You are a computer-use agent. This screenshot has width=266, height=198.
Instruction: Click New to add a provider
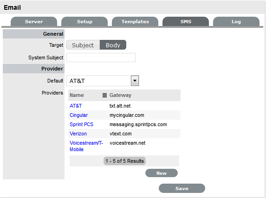tap(162, 173)
